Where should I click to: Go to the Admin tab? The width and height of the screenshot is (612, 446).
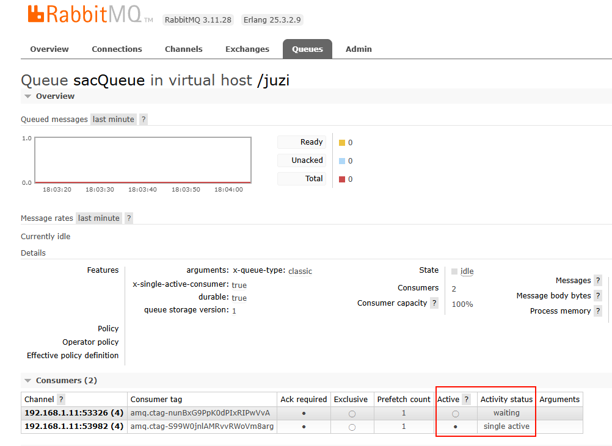[x=359, y=49]
